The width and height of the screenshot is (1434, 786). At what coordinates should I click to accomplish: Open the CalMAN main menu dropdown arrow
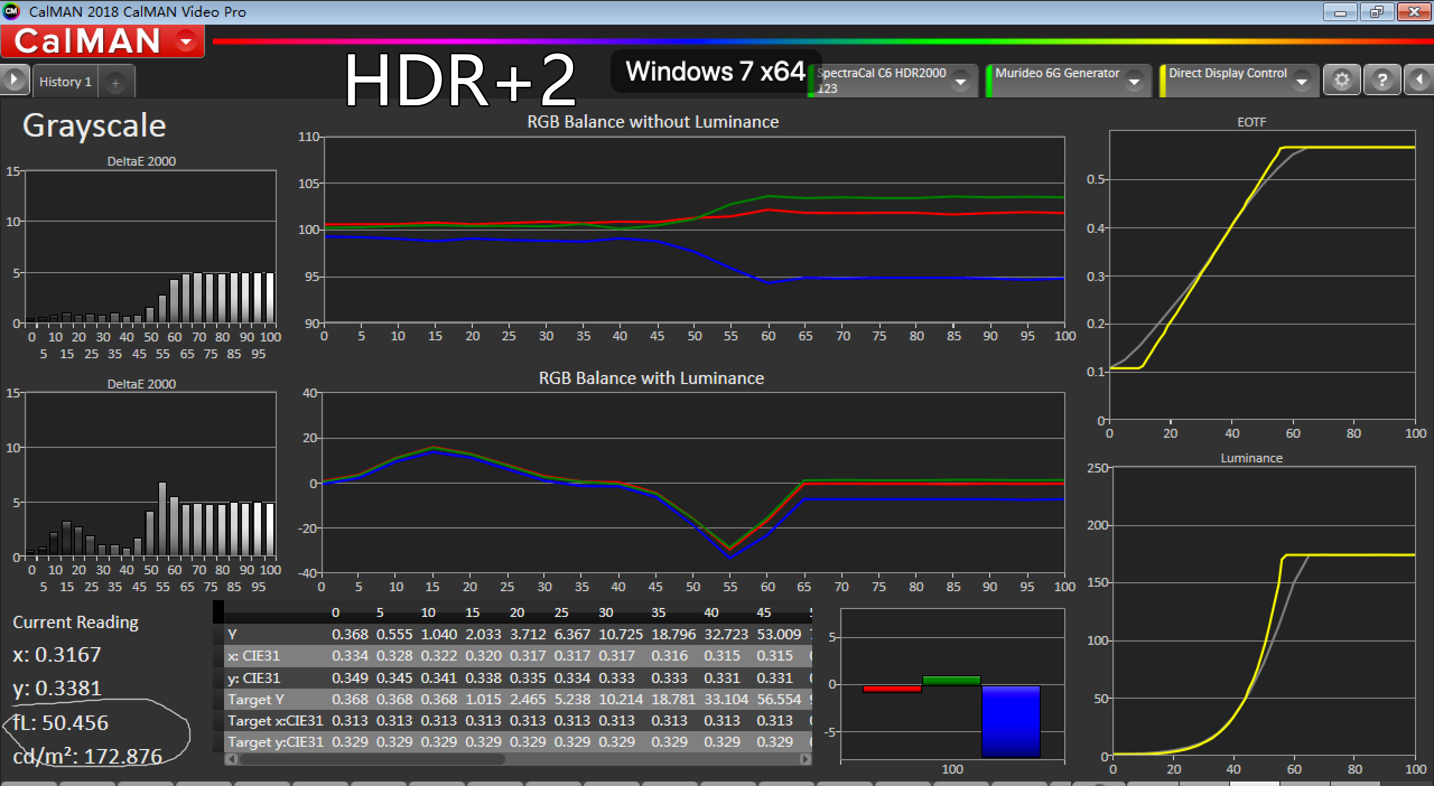[185, 41]
